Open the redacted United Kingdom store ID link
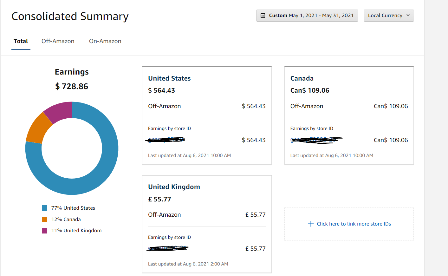Screen dimensions: 448x276 pyautogui.click(x=168, y=248)
